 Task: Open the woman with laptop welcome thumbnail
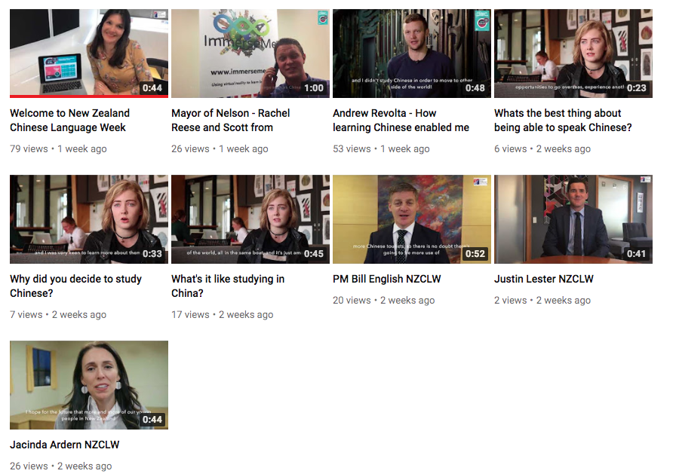pos(89,52)
